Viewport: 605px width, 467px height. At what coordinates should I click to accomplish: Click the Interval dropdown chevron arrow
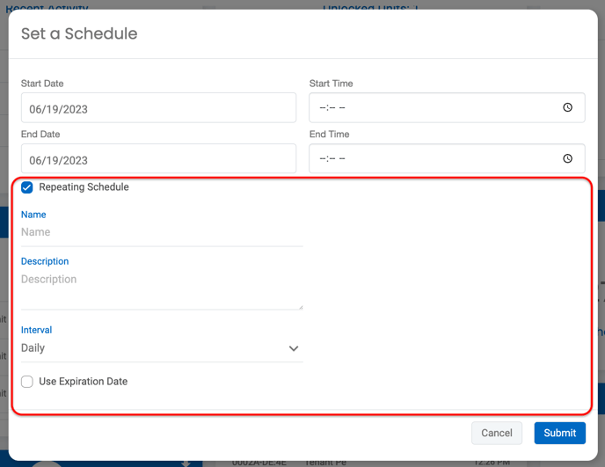tap(294, 348)
